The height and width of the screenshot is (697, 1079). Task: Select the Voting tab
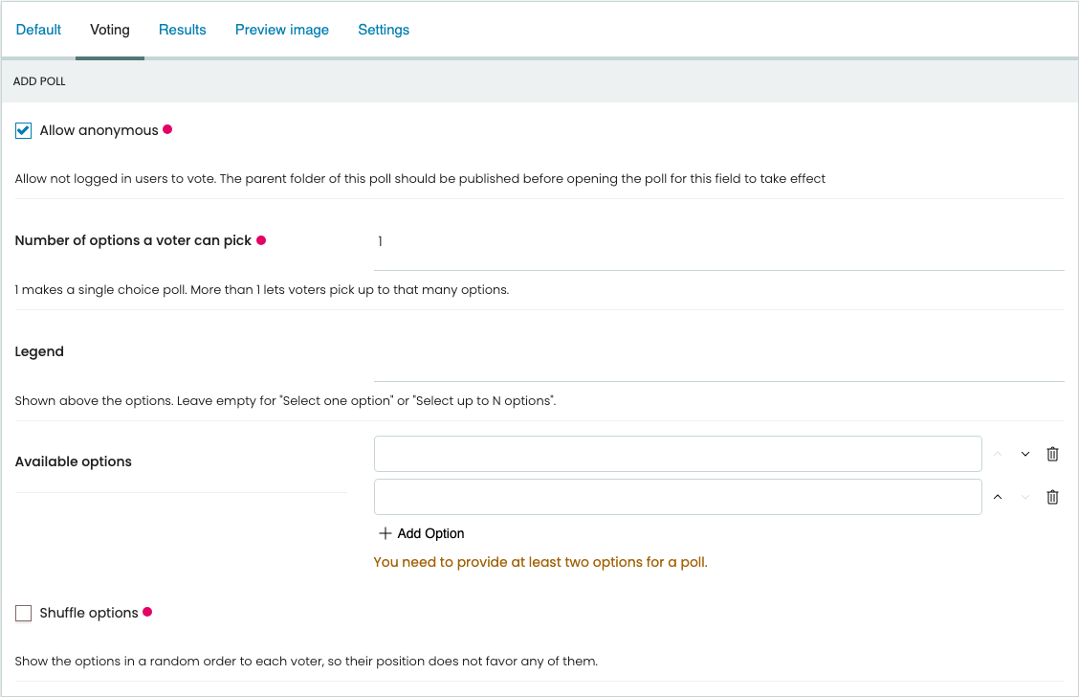[x=110, y=30]
